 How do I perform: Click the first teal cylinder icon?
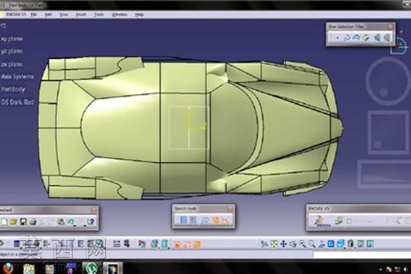pyautogui.click(x=154, y=244)
